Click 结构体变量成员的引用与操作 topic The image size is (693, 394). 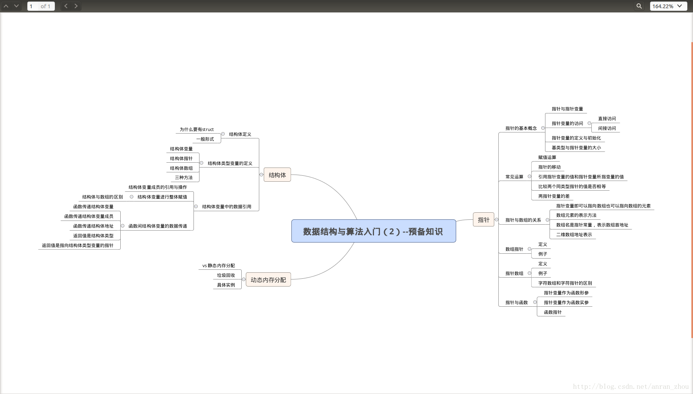[158, 187]
